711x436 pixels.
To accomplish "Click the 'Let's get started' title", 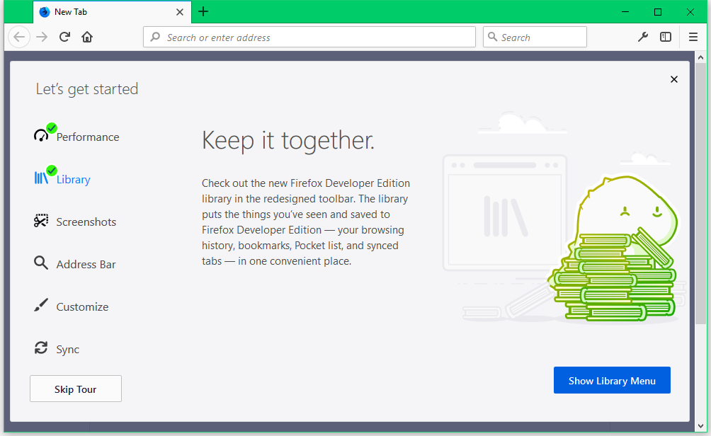I will (87, 89).
